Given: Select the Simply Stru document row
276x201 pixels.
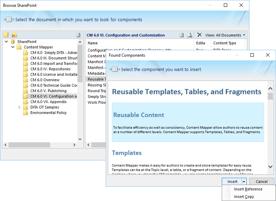Looking at the screenshot, I should tap(97, 97).
